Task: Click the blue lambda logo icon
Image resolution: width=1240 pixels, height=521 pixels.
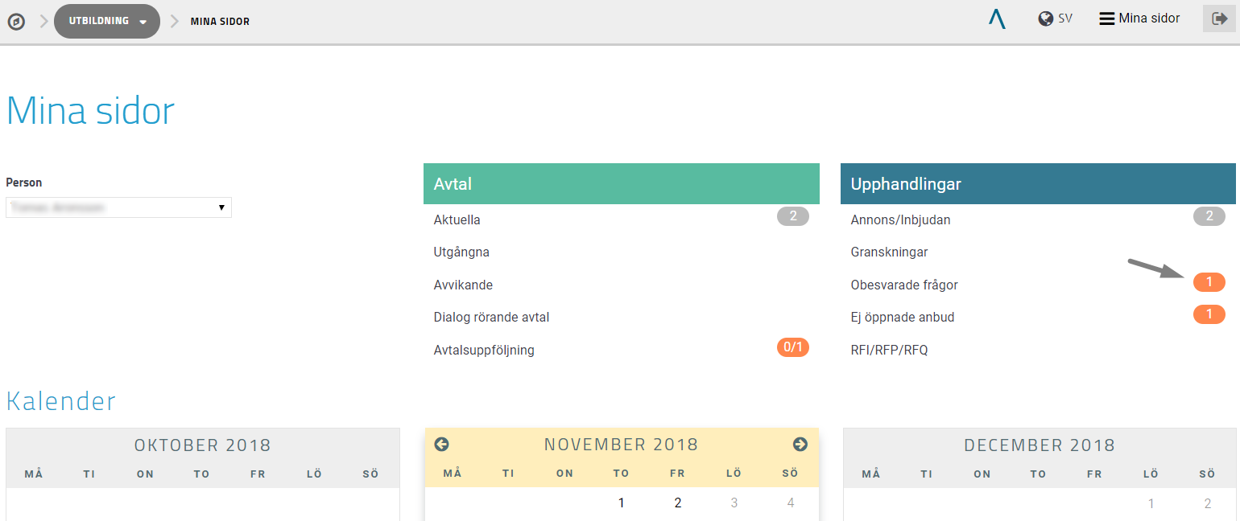Action: pyautogui.click(x=997, y=18)
